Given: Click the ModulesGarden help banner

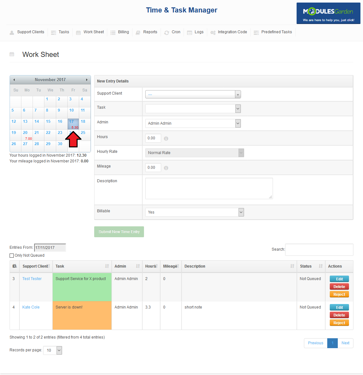Looking at the screenshot, I should point(329,13).
